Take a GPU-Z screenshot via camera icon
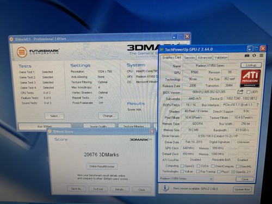The image size is (272, 204). coord(247,55)
